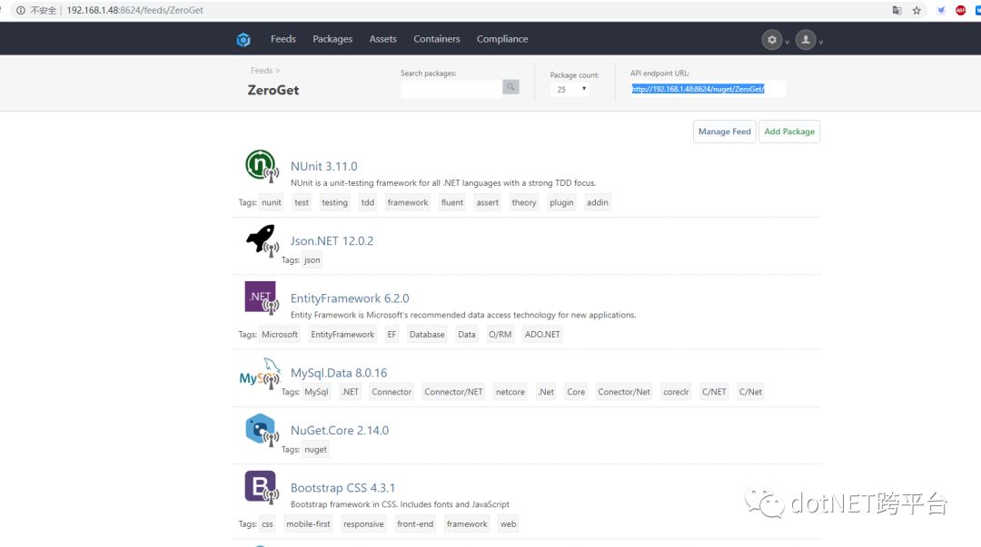Open the Compliance menu
The image size is (981, 547).
coord(502,39)
